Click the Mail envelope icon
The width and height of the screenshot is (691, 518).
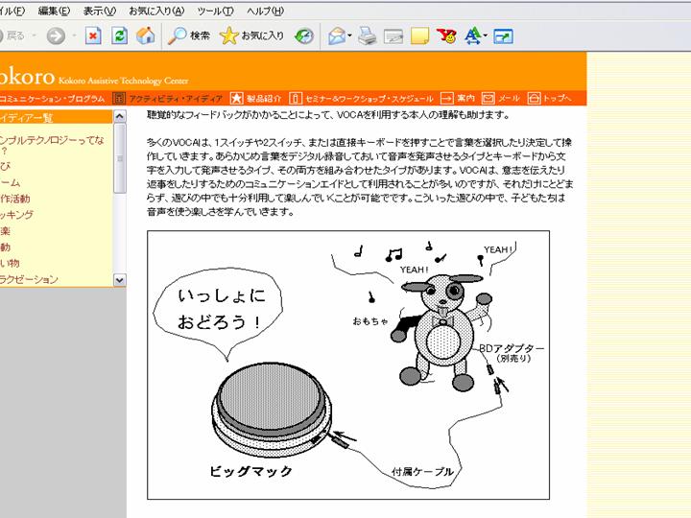tap(337, 36)
